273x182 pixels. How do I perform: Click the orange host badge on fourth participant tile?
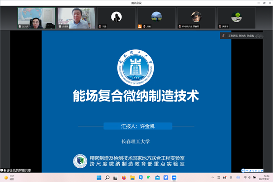pyautogui.click(x=140, y=26)
